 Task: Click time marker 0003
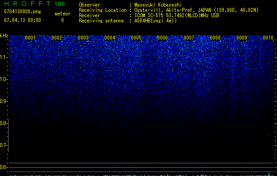pos(83,38)
